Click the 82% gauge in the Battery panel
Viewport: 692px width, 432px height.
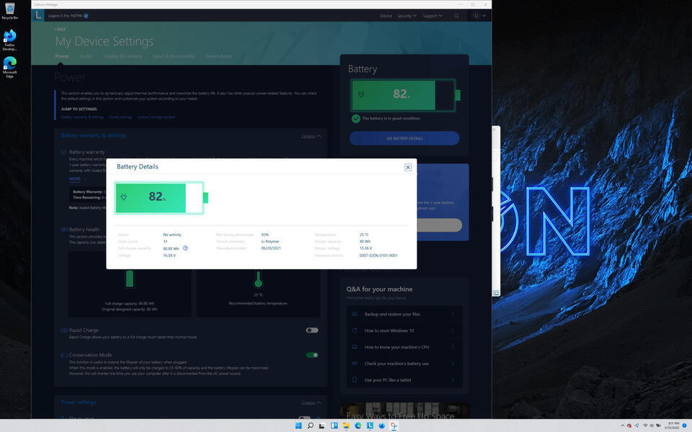tap(405, 95)
